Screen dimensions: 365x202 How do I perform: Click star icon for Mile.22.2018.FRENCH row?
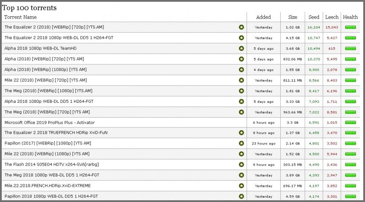click(x=241, y=186)
